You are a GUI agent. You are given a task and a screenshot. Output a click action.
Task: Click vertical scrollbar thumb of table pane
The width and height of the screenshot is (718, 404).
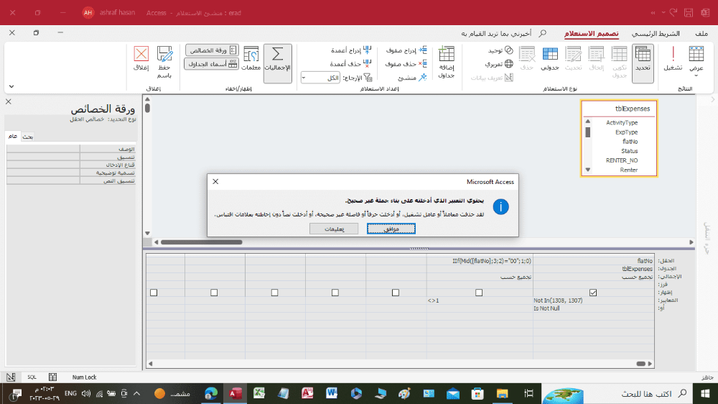[147, 108]
